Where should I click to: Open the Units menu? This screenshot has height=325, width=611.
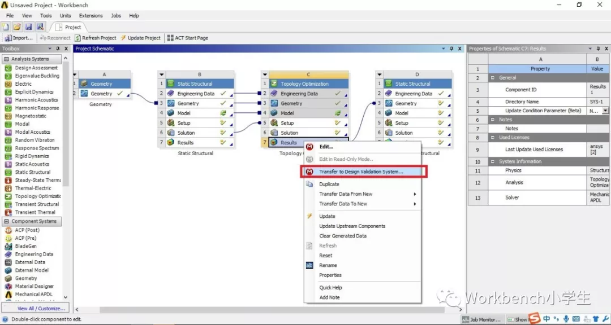65,16
